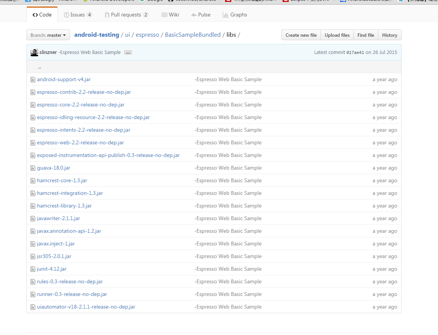Viewport: 438px width, 335px height.
Task: Switch to the Issues tab
Action: [x=78, y=15]
